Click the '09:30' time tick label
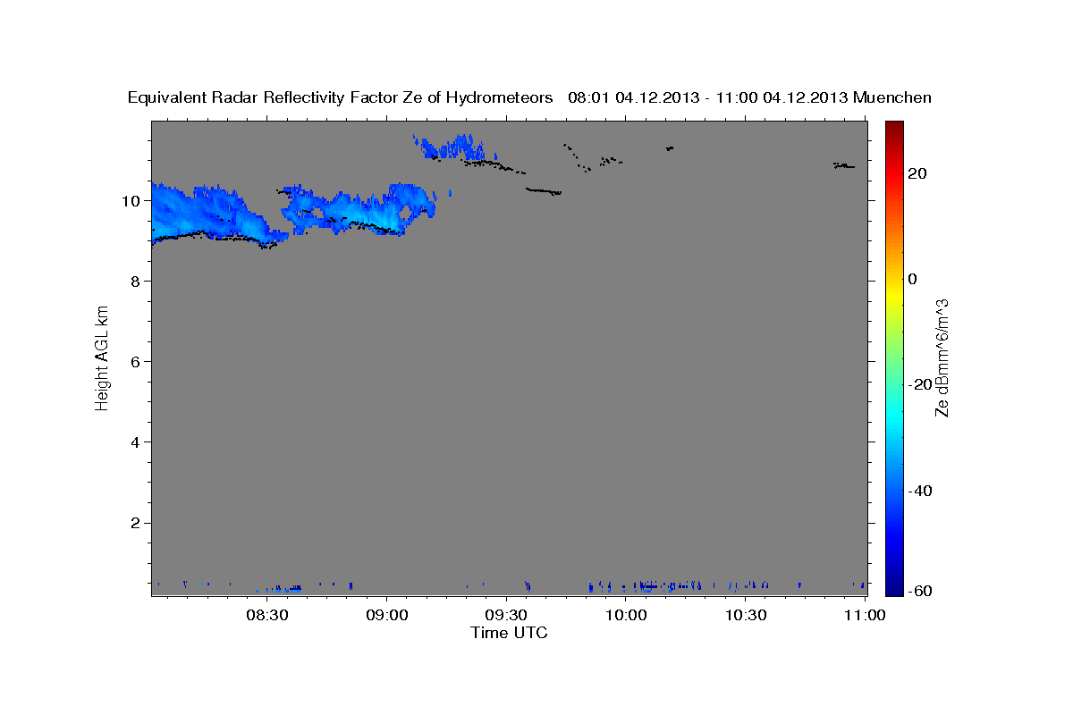 pos(506,615)
